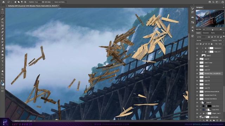Screen dimensions: 225x126
Task: Select the Rectangular Marquee tool
Action: [2, 13]
